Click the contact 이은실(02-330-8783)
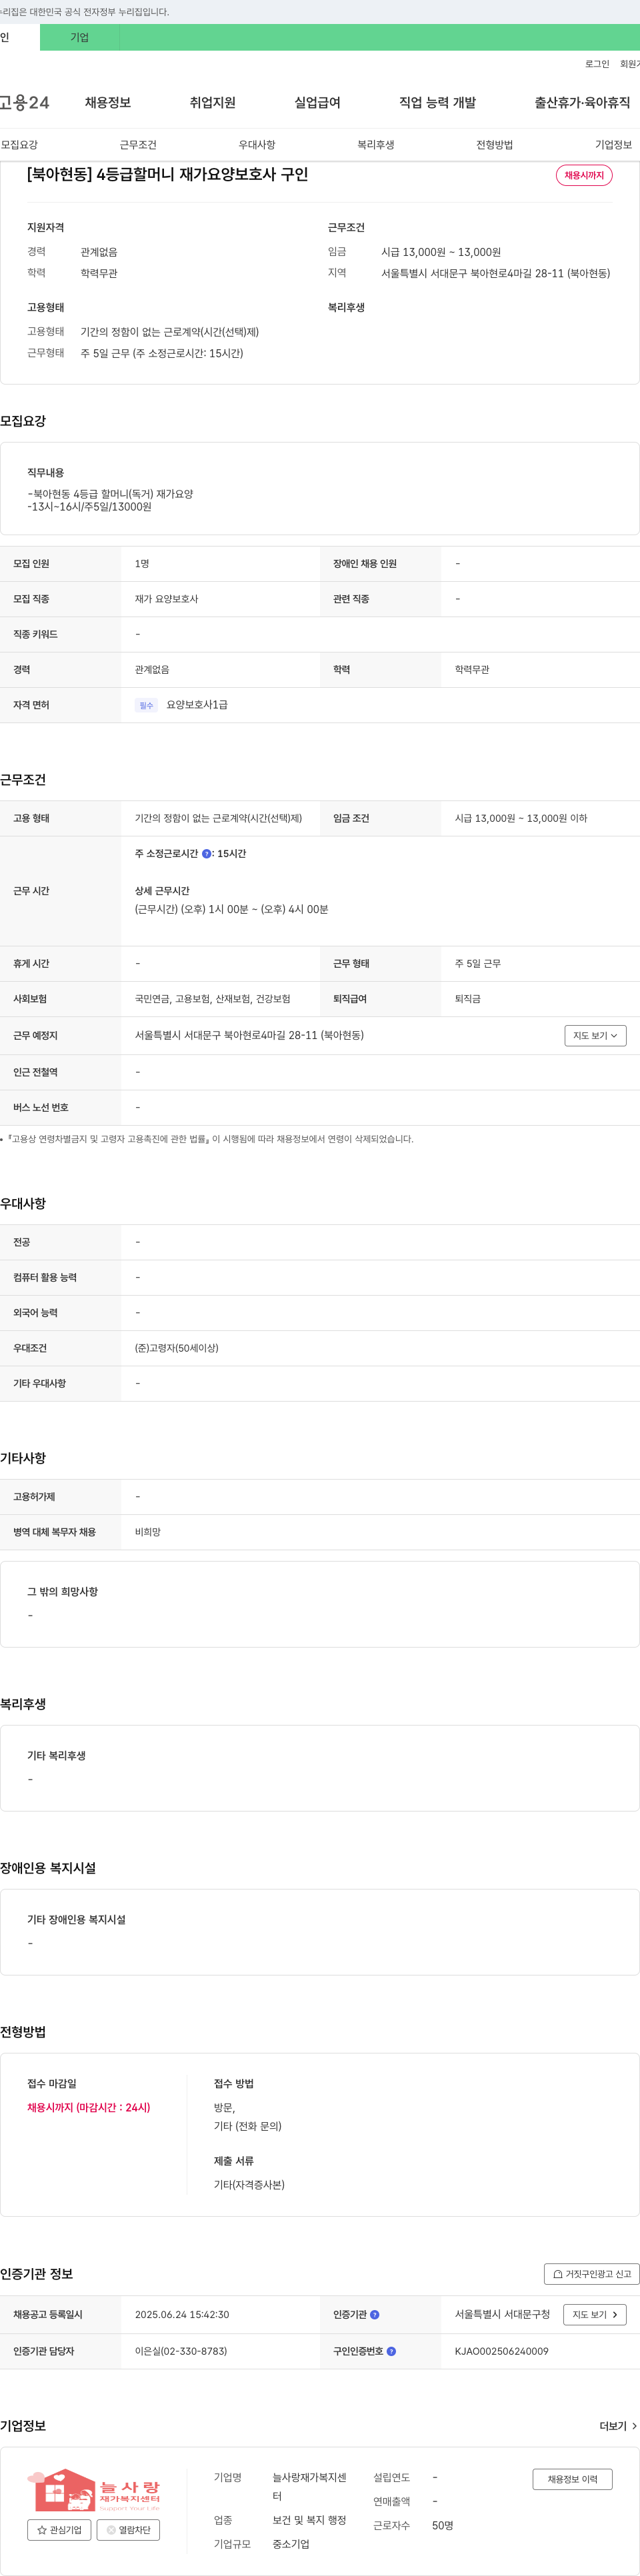 click(x=181, y=2351)
